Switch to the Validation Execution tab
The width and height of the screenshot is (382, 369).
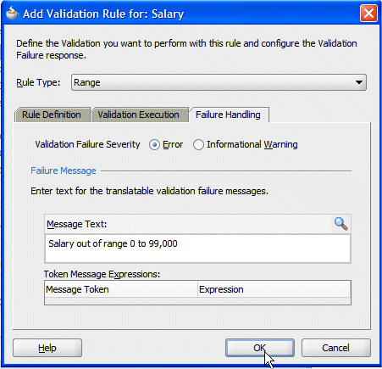pos(139,115)
